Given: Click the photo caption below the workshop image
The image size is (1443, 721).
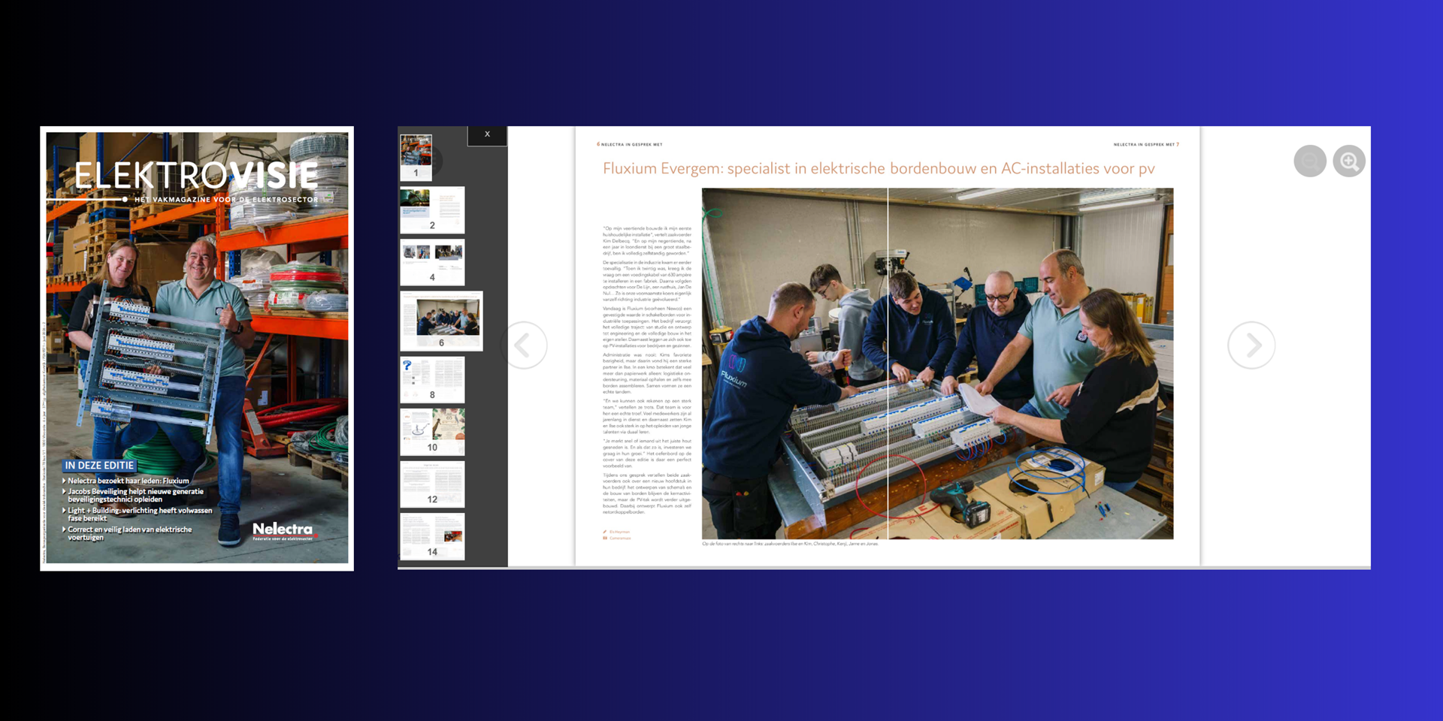Looking at the screenshot, I should click(x=790, y=544).
